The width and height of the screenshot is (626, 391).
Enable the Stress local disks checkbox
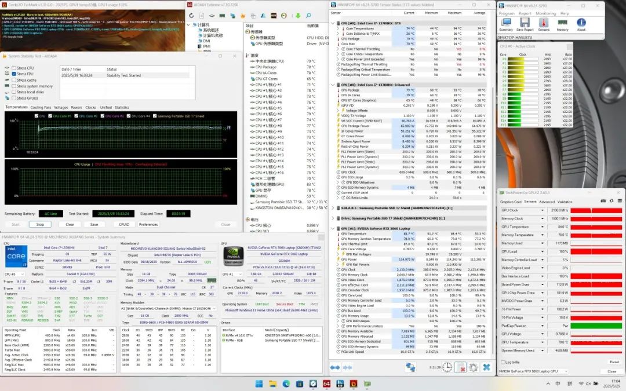point(14,92)
